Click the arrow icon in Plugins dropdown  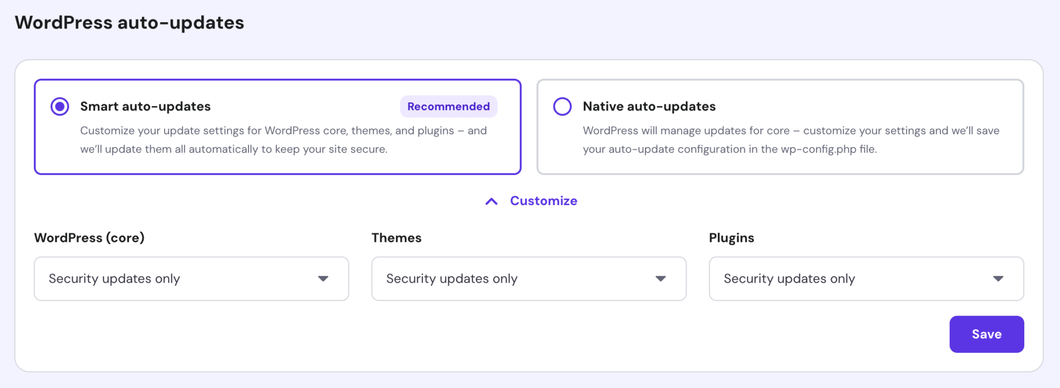point(998,279)
